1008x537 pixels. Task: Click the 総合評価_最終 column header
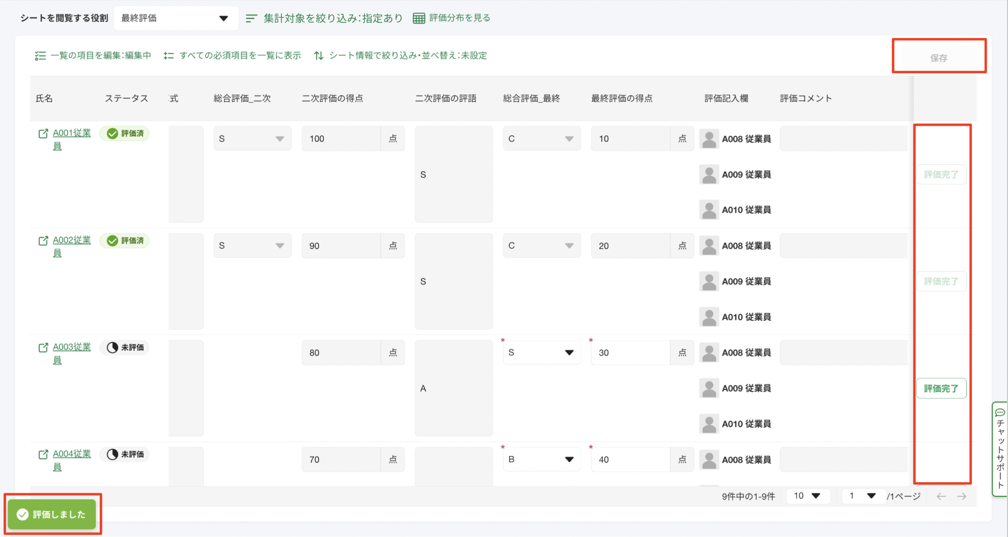point(531,98)
